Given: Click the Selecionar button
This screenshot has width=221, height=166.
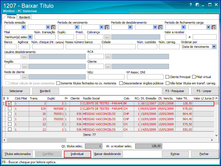Looking at the screenshot, I should pos(16,91).
